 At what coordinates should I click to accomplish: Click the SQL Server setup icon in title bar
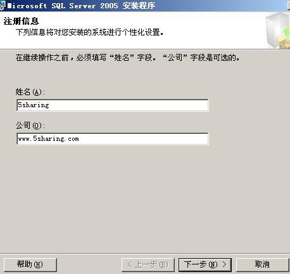tap(3, 5)
